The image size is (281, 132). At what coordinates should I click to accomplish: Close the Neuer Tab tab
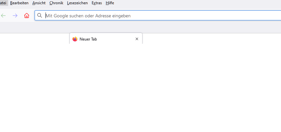click(x=137, y=39)
